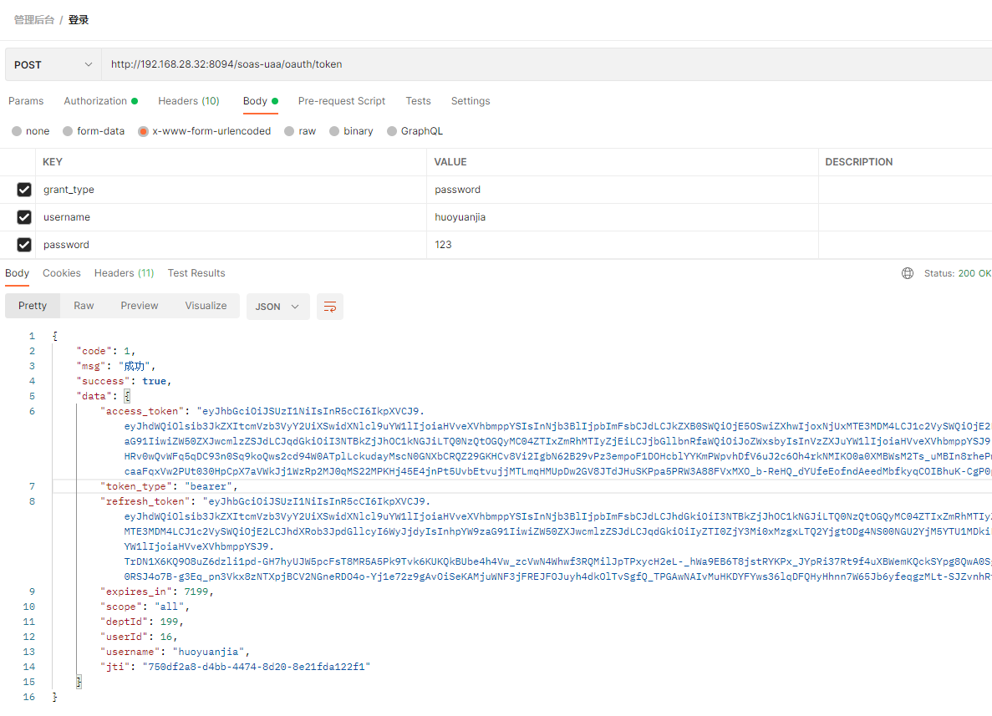Image resolution: width=992 pixels, height=716 pixels.
Task: Click the 管理后台 breadcrumb link
Action: pyautogui.click(x=33, y=19)
